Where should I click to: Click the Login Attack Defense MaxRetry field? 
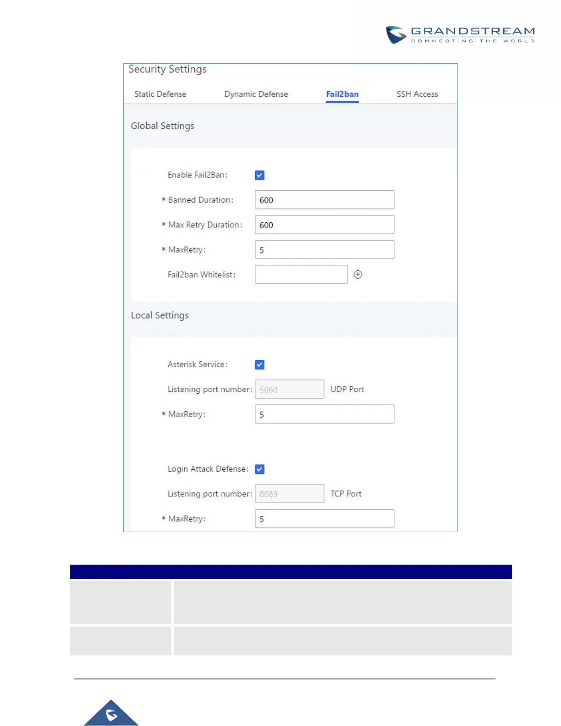point(324,518)
